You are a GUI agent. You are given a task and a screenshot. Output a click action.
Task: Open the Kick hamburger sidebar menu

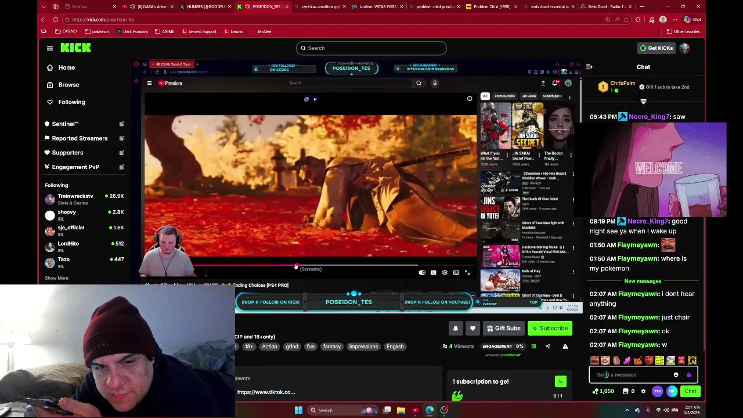click(x=50, y=48)
